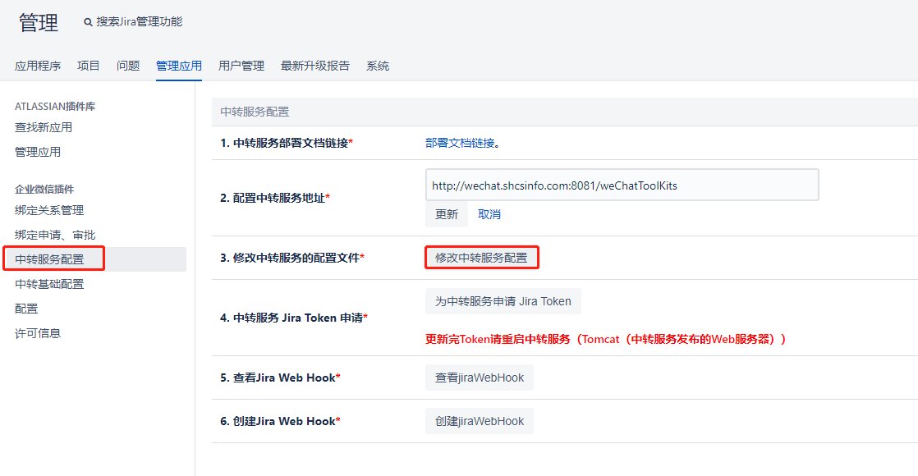The image size is (918, 476).
Task: Open the 应用程序 tab
Action: pyautogui.click(x=38, y=66)
